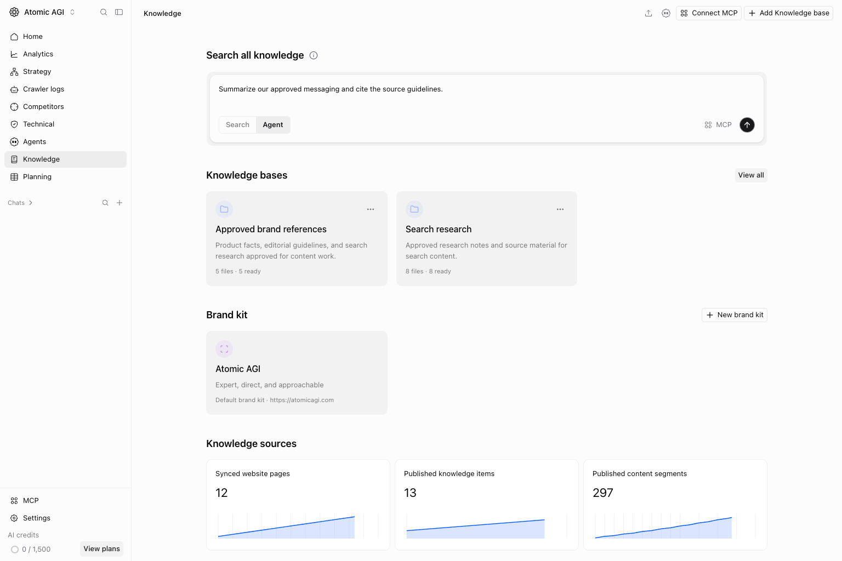This screenshot has width=842, height=561.
Task: Click View plans button
Action: (101, 549)
